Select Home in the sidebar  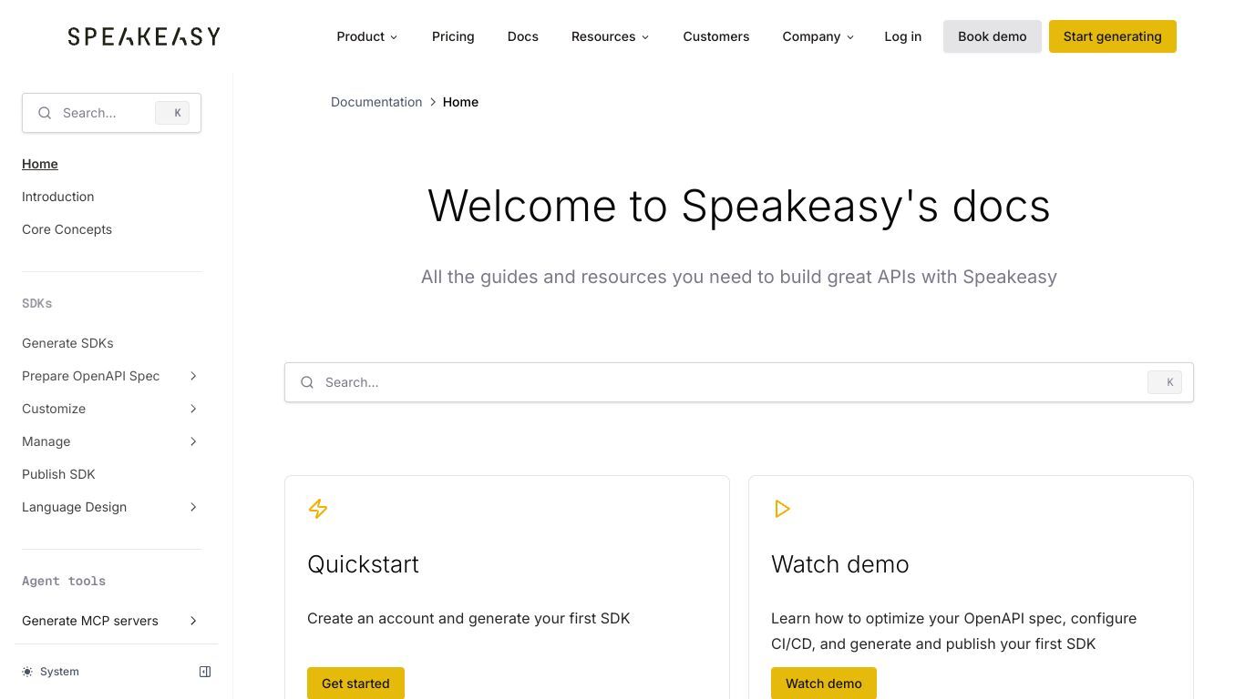40,164
